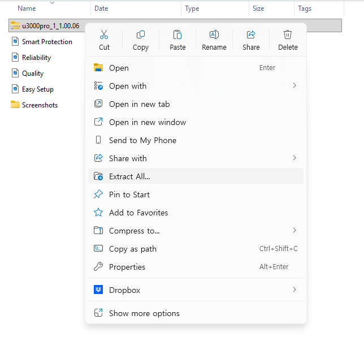Viewport: 364px width, 337px height.
Task: Click the Properties wrench icon
Action: pos(98,267)
